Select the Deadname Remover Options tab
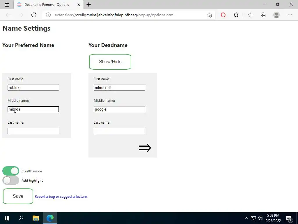 pyautogui.click(x=49, y=5)
